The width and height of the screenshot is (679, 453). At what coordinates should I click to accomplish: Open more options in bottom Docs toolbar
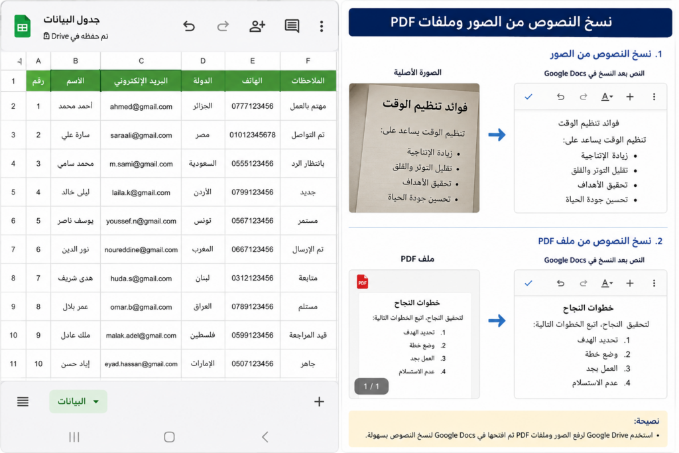tap(654, 283)
